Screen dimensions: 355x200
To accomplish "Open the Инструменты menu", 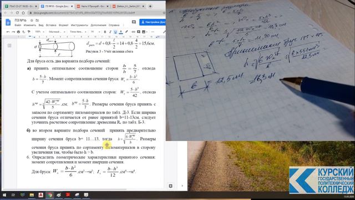I will click(79, 25).
